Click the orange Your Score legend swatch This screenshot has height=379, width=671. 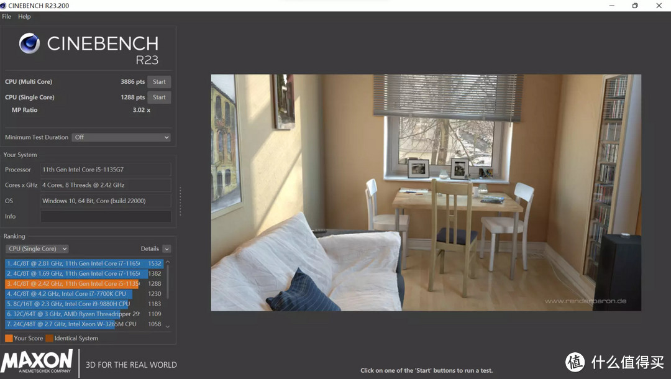tap(9, 339)
